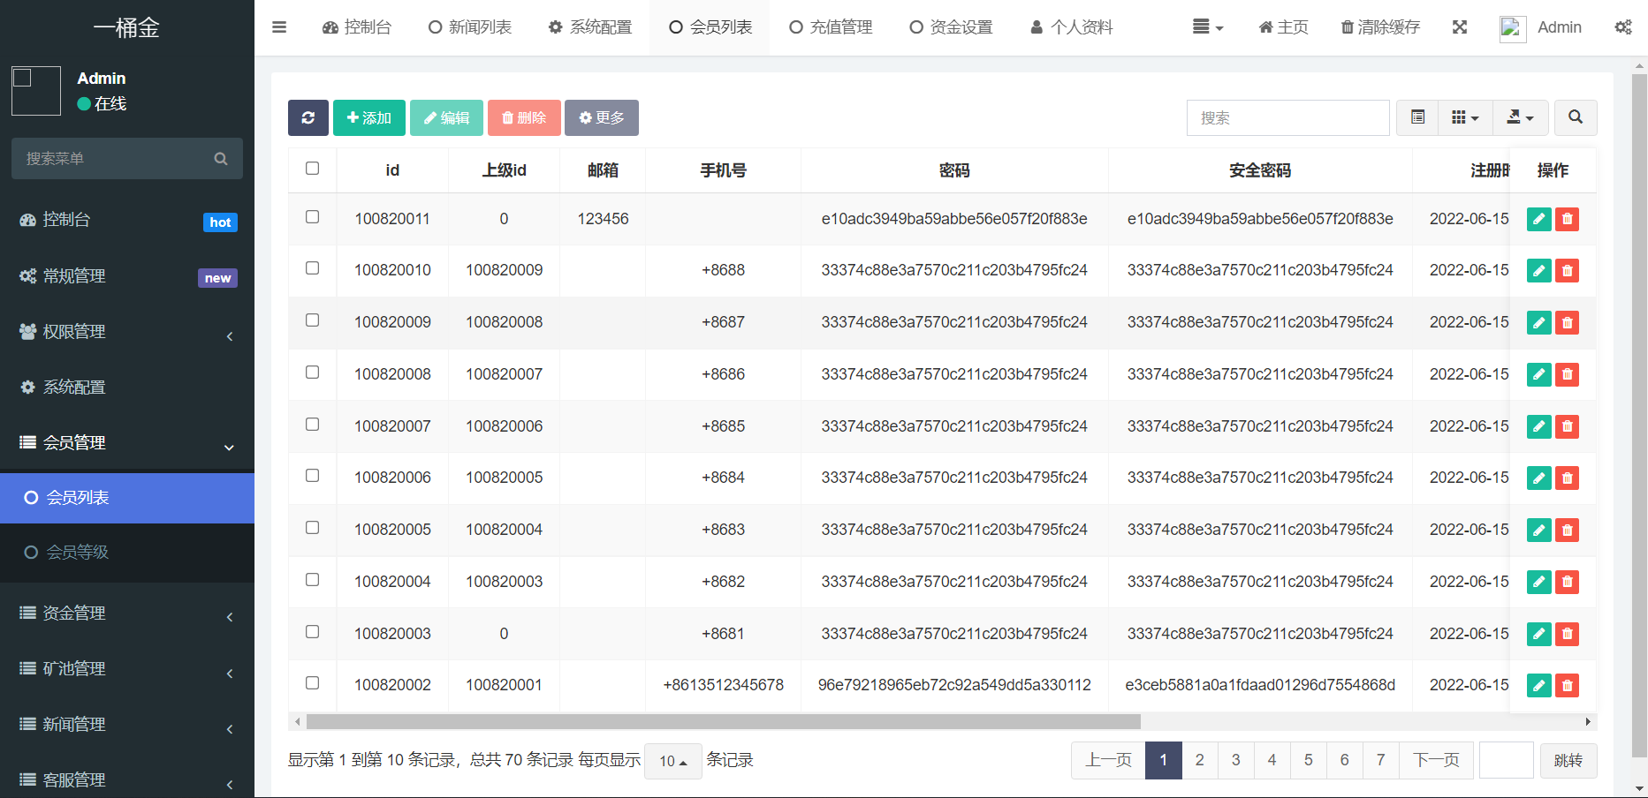Check the checkbox for row 100820002
This screenshot has height=798, width=1648.
pos(312,683)
